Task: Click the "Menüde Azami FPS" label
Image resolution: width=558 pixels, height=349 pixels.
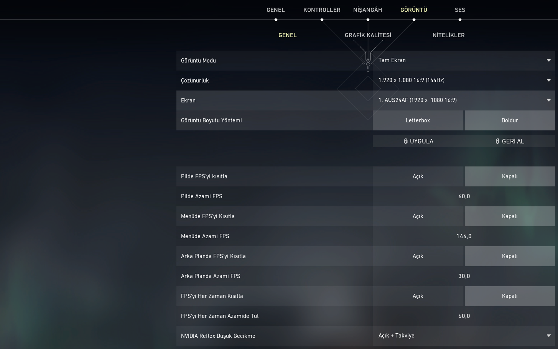Action: (x=205, y=236)
